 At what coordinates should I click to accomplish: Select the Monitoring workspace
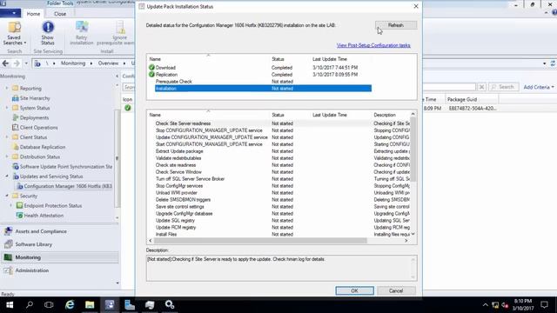pyautogui.click(x=60, y=257)
